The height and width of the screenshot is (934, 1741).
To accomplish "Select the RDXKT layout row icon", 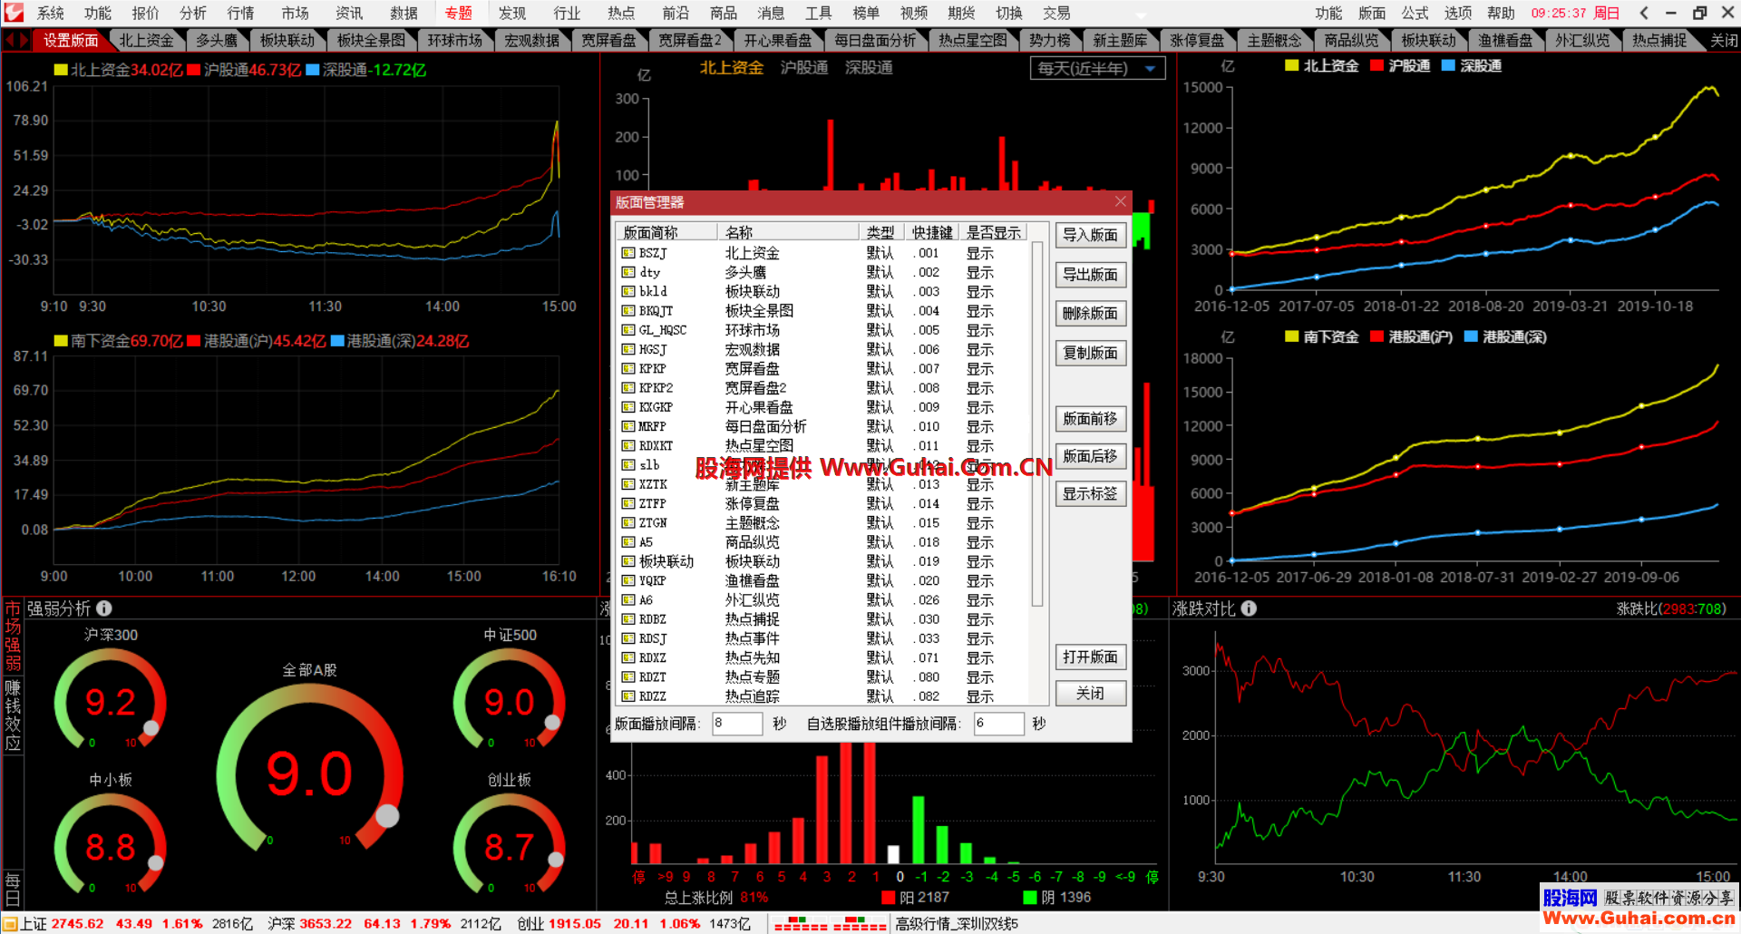I will click(627, 445).
